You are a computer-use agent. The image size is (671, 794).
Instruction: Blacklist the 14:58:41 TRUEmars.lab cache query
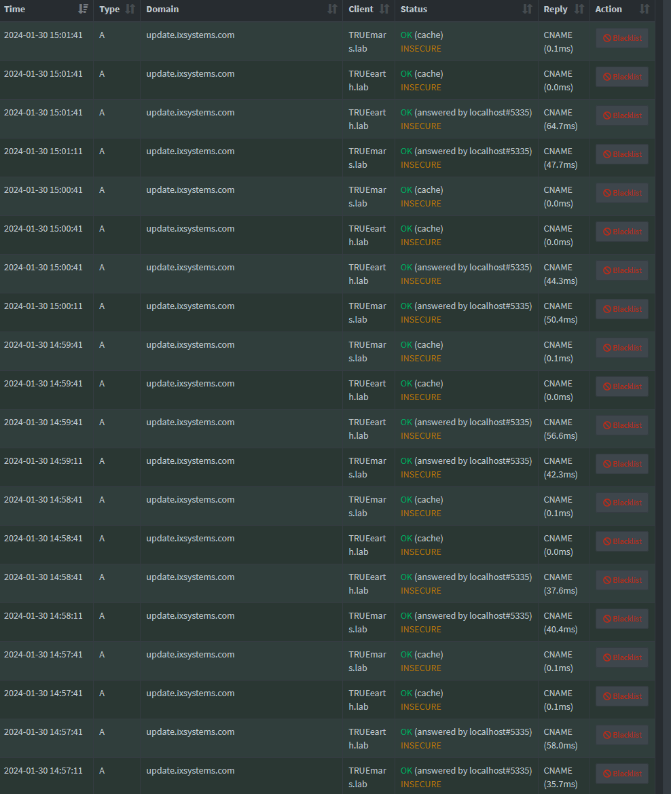[622, 503]
